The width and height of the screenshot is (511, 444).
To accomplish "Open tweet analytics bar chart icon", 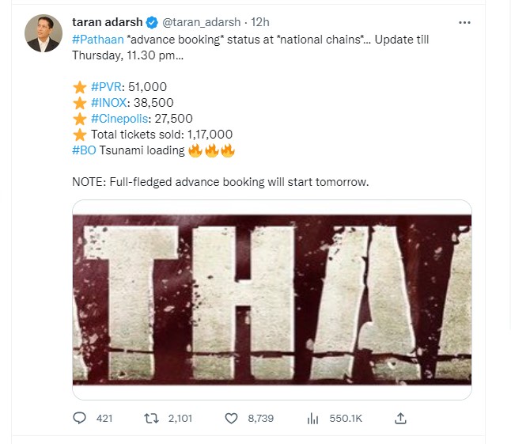I will pyautogui.click(x=312, y=417).
